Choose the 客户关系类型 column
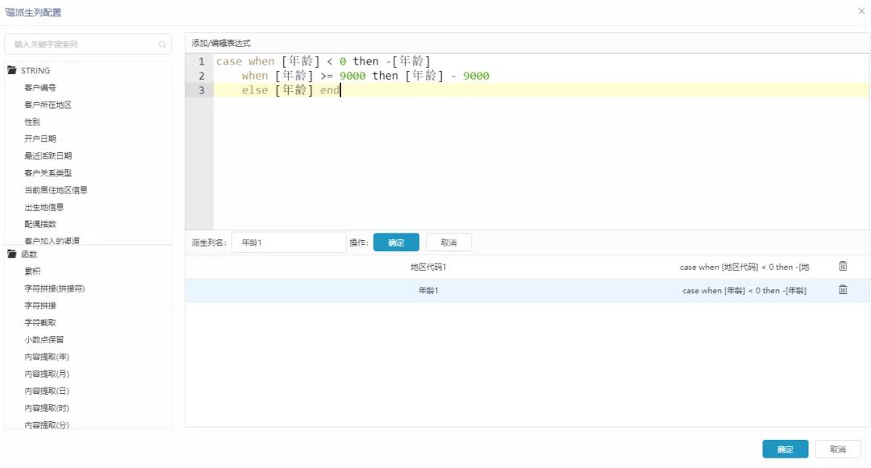The width and height of the screenshot is (871, 468). coord(48,173)
